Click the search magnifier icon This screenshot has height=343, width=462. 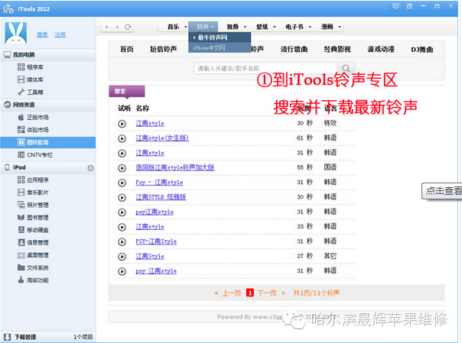(x=346, y=69)
